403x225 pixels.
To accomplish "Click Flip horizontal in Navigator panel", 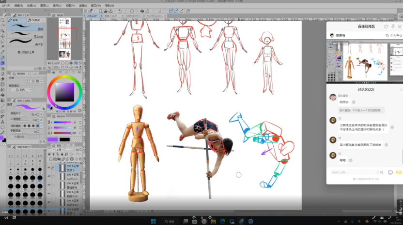I will tap(76, 67).
